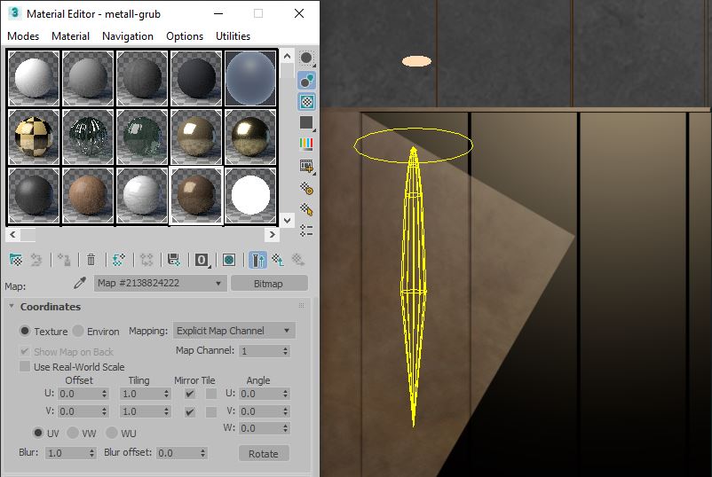Select the Environ radio button

coord(78,331)
